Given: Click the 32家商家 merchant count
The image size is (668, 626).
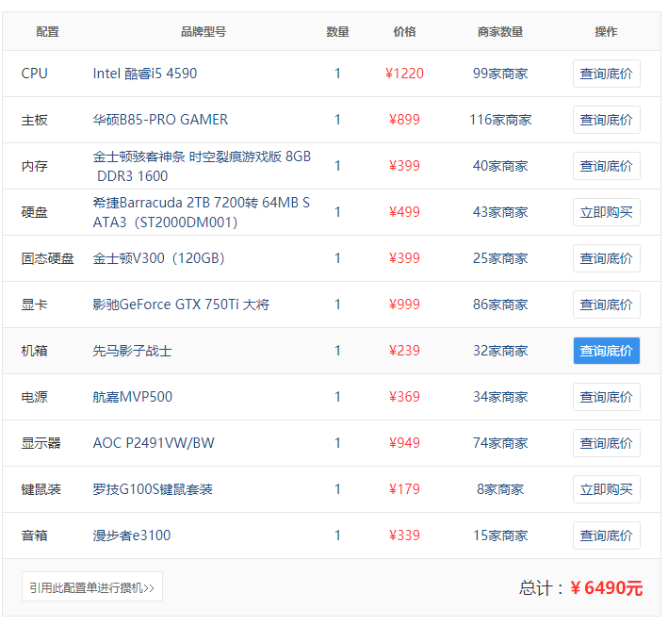Looking at the screenshot, I should (500, 351).
